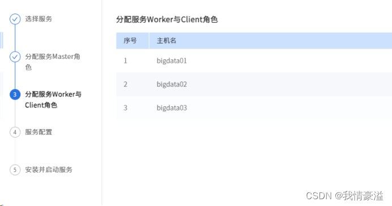Screen dimensions: 392x206
Task: Select the bigdata02 host cell
Action: pyautogui.click(x=172, y=84)
